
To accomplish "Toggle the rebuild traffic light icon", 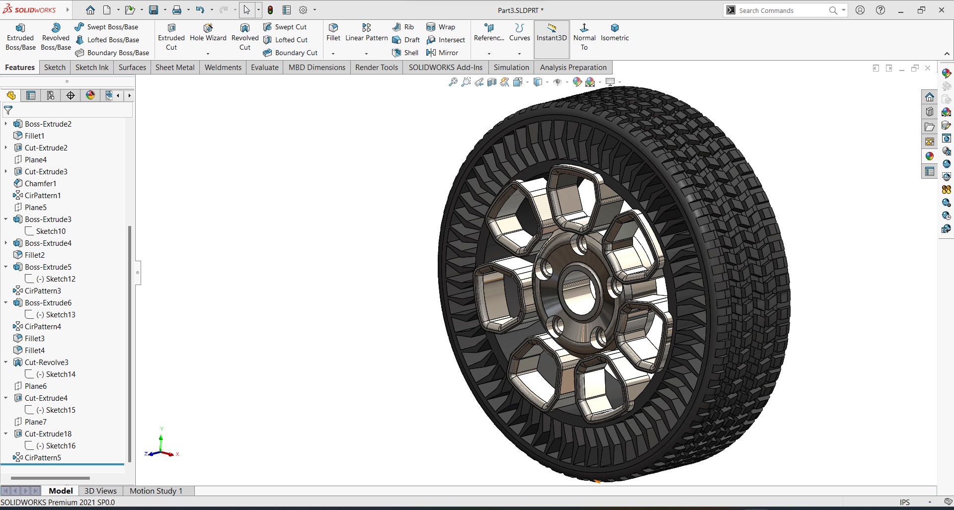I will [x=270, y=10].
